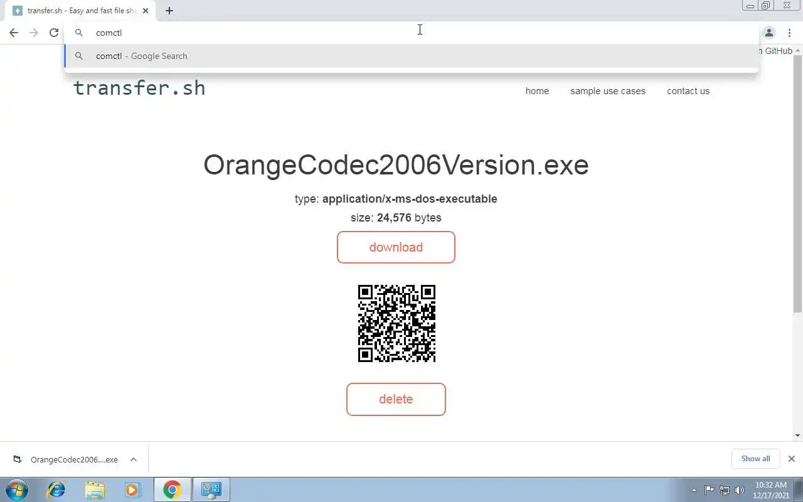The height and width of the screenshot is (502, 803).
Task: Click the QR code image
Action: tap(396, 323)
